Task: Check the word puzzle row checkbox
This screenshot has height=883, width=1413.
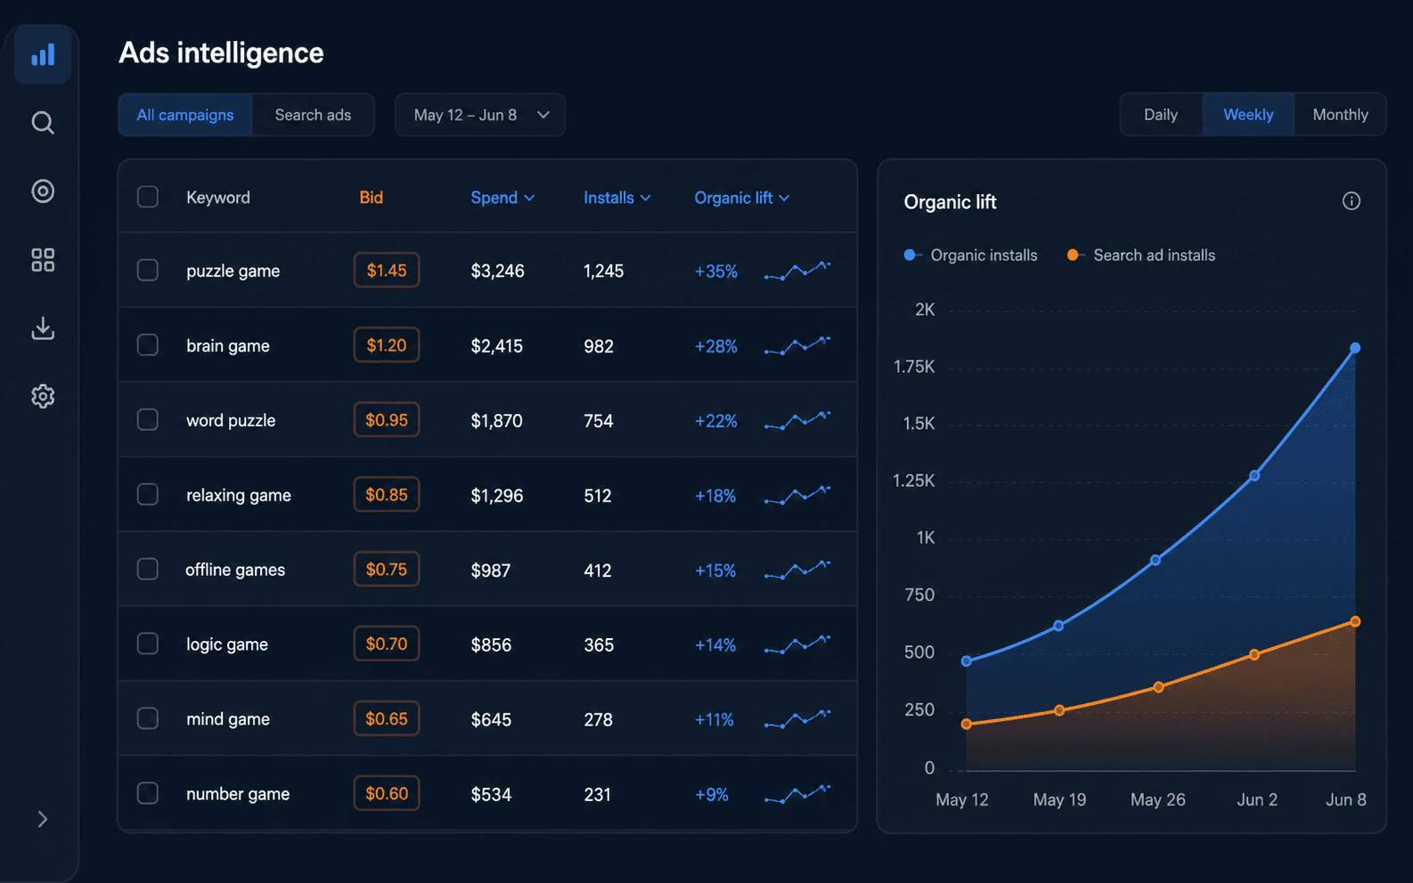Action: pyautogui.click(x=148, y=419)
